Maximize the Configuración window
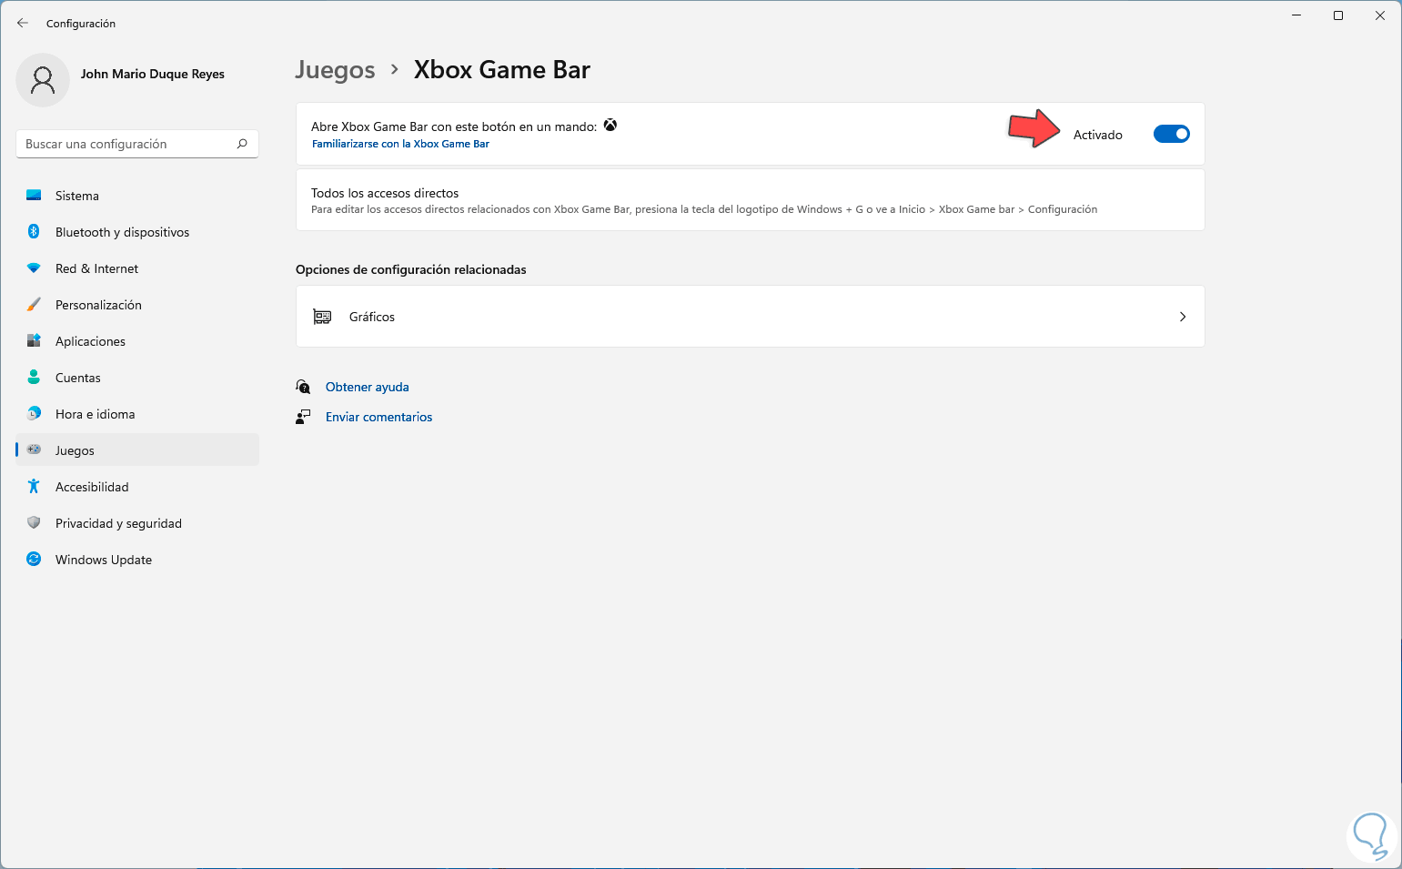This screenshot has width=1402, height=869. pos(1338,15)
